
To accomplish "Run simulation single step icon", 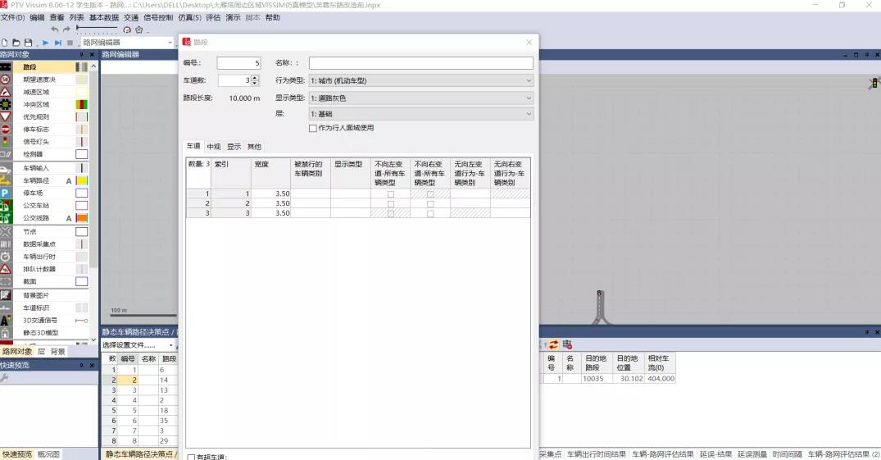I will click(x=58, y=43).
